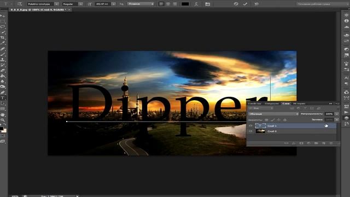
Task: Click the layer opacity value field
Action: 329,114
